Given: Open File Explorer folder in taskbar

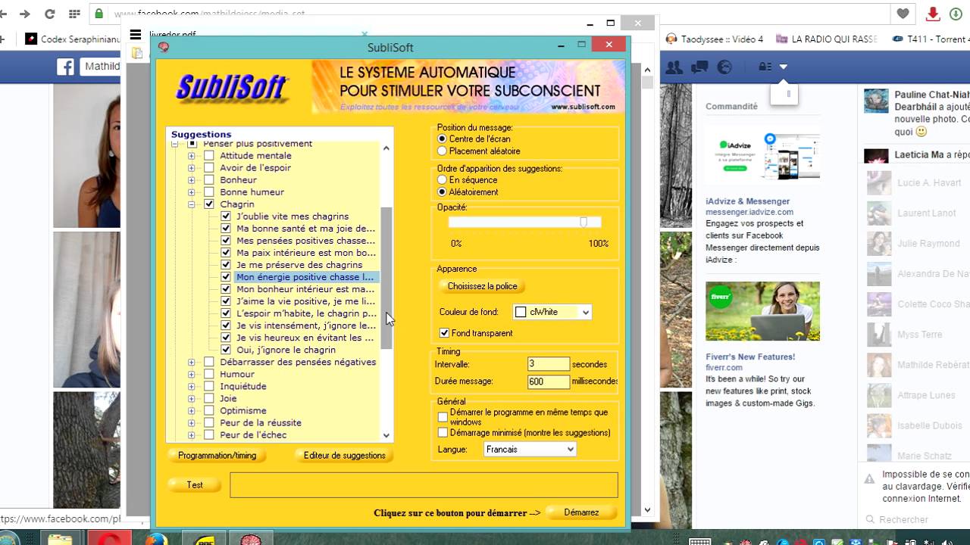Looking at the screenshot, I should 61,539.
